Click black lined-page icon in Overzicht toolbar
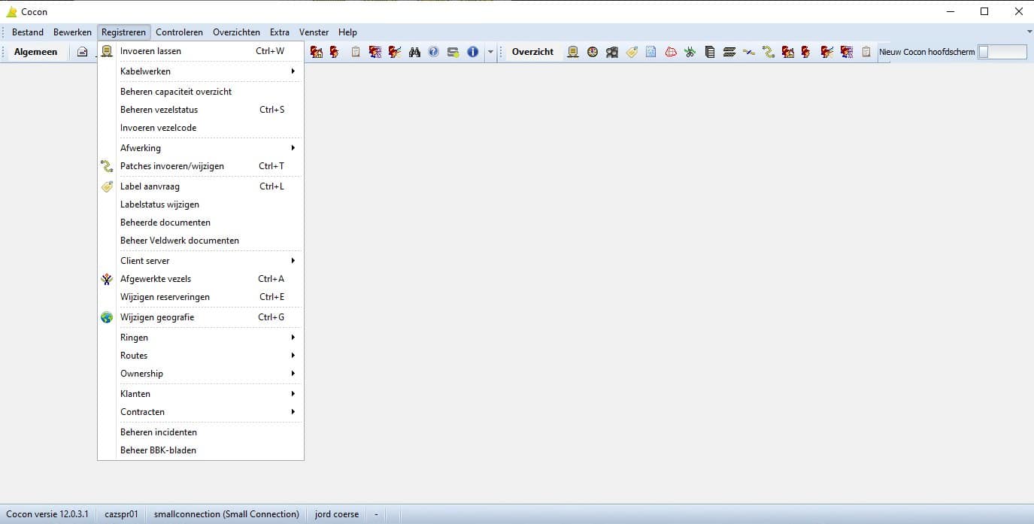Image resolution: width=1034 pixels, height=524 pixels. (710, 52)
